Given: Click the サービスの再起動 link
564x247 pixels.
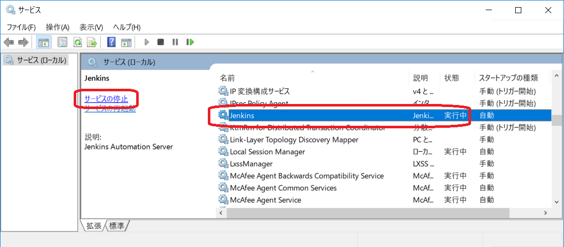Looking at the screenshot, I should click(110, 109).
